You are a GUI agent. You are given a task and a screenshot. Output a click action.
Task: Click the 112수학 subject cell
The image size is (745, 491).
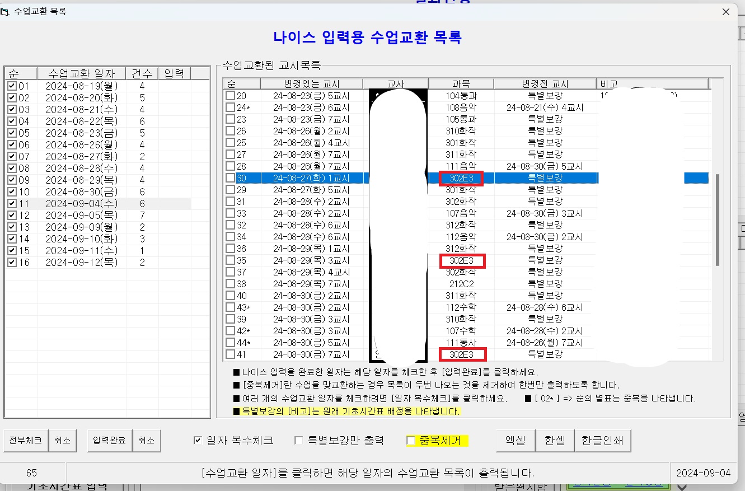(x=461, y=307)
